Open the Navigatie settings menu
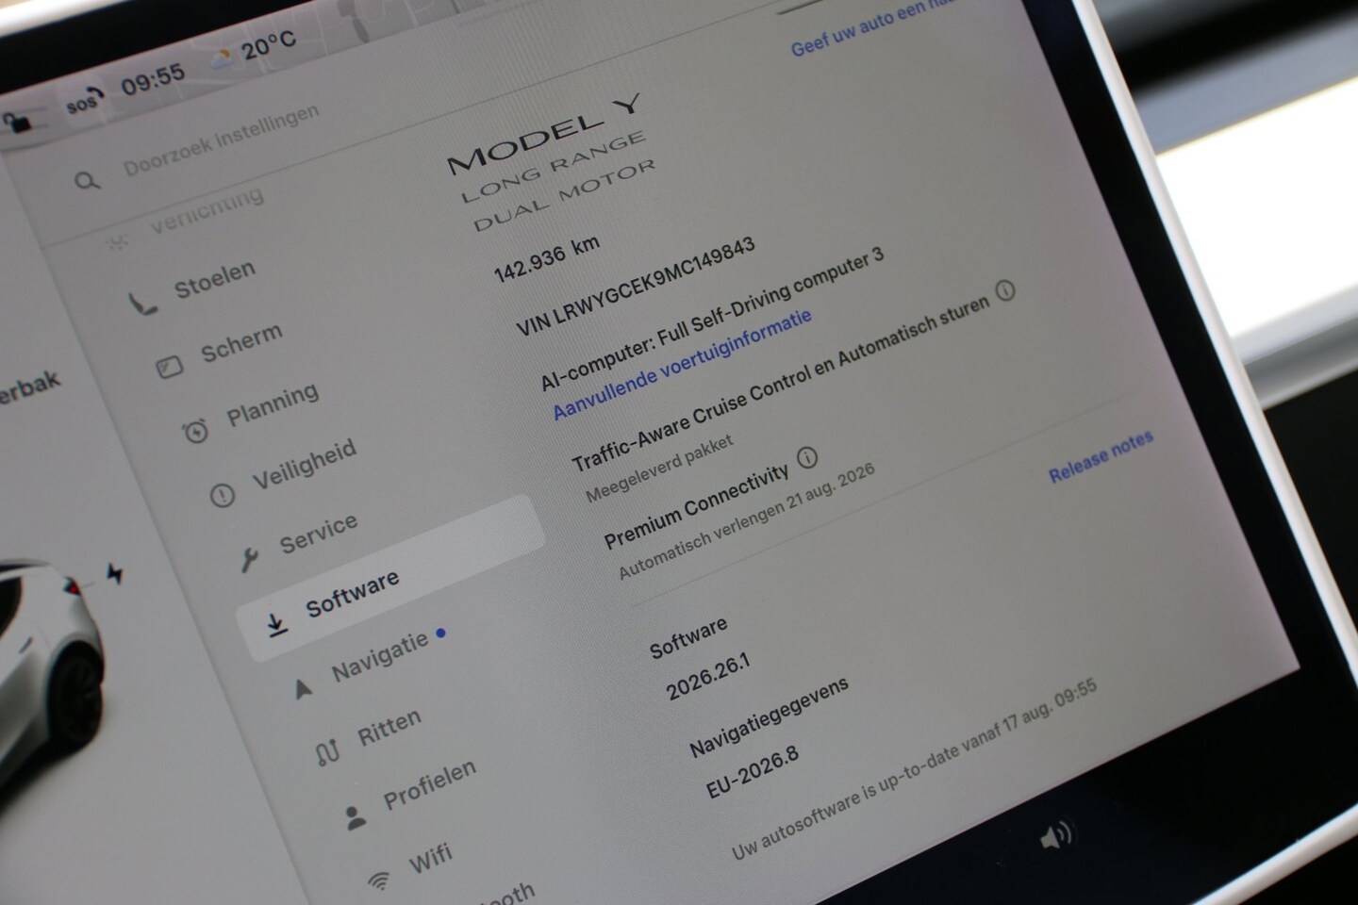The image size is (1358, 905). pyautogui.click(x=380, y=657)
